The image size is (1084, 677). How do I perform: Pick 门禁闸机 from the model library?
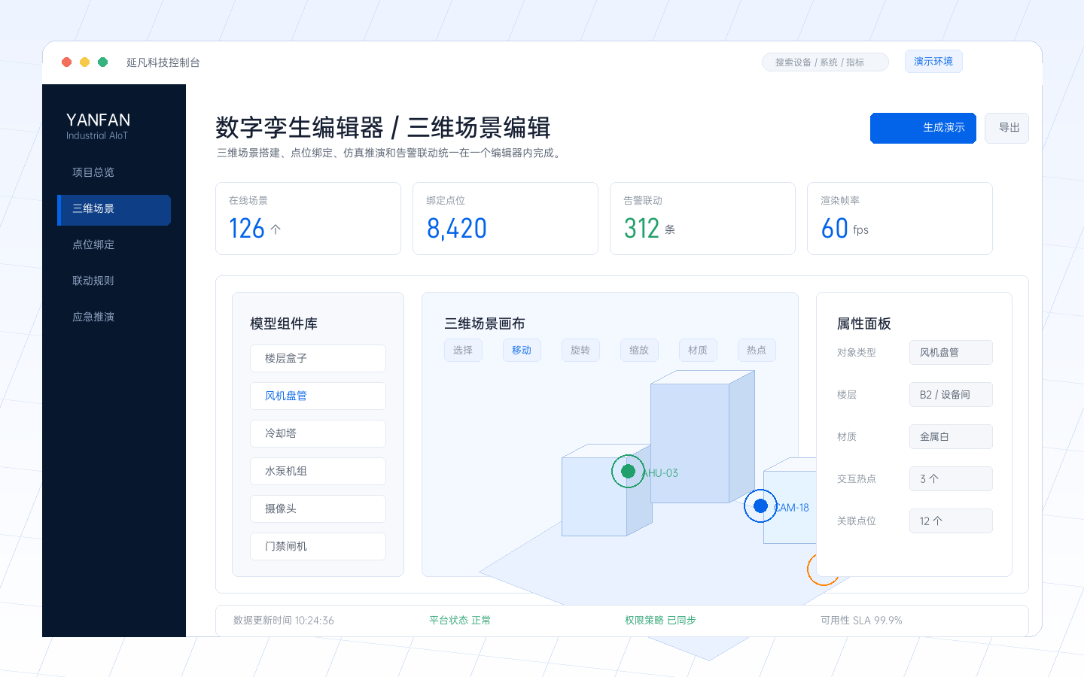tap(318, 547)
